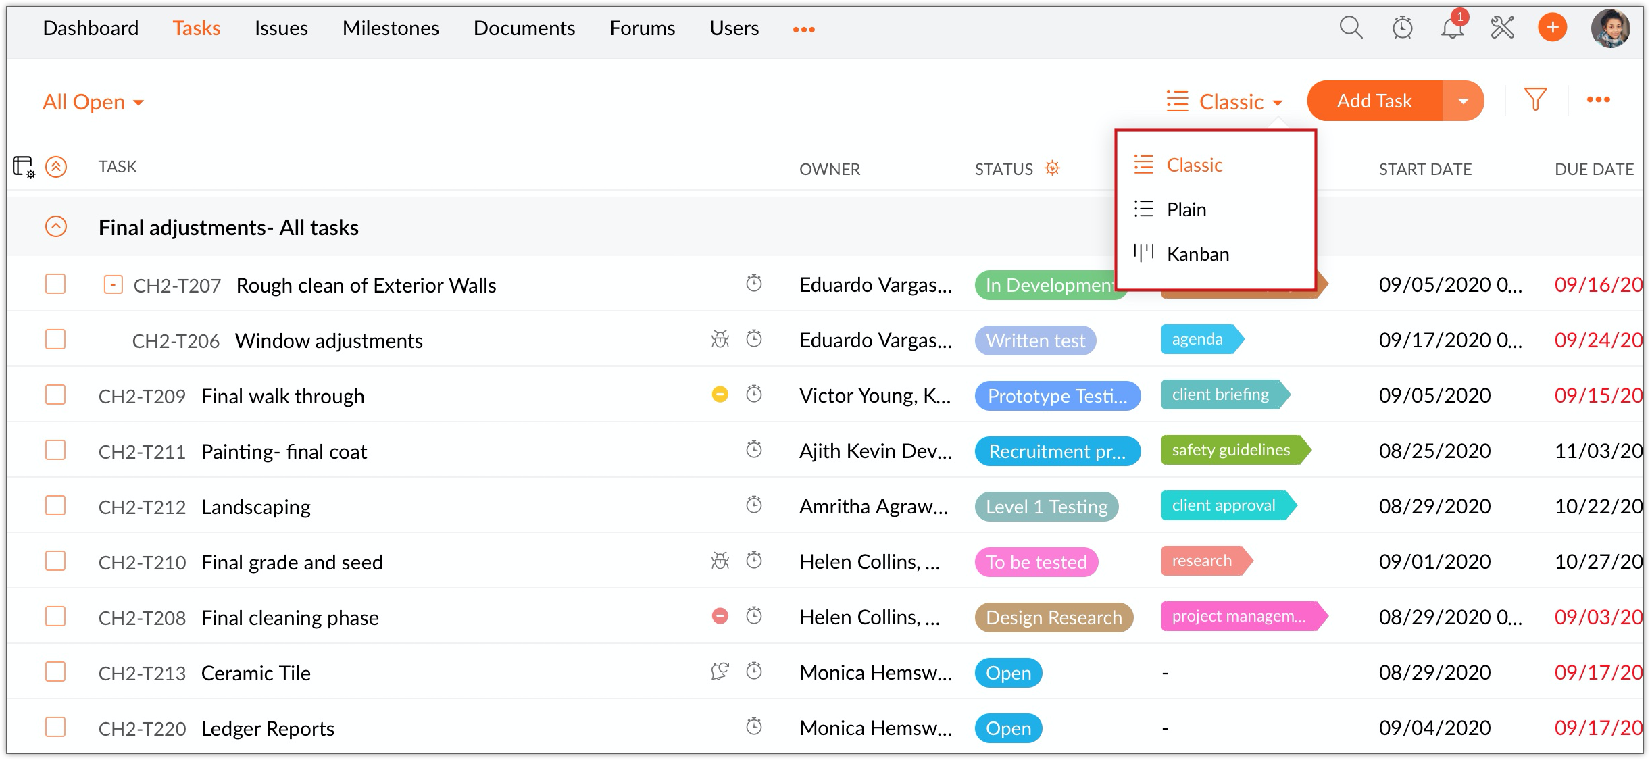Open the All Open view dropdown
1650x760 pixels.
[x=93, y=102]
